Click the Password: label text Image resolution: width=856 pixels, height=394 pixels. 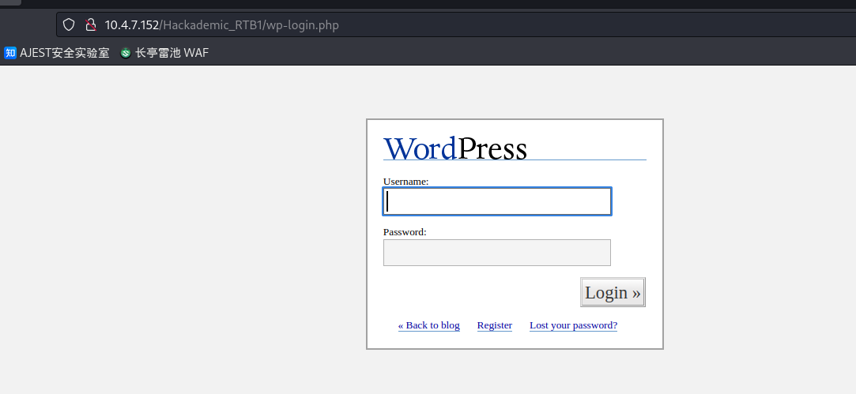[405, 232]
